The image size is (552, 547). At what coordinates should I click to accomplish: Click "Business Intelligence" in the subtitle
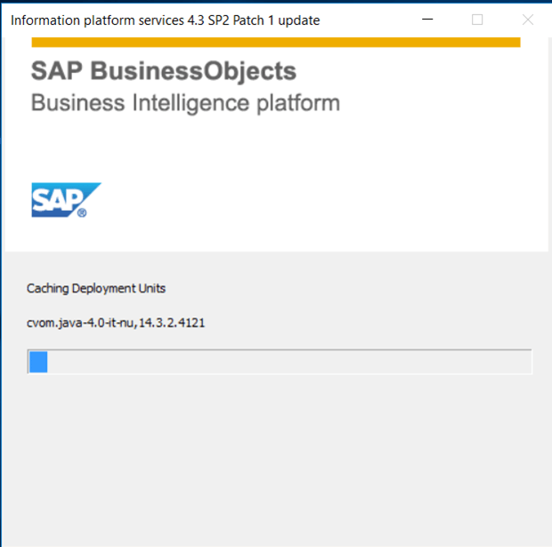pos(141,103)
